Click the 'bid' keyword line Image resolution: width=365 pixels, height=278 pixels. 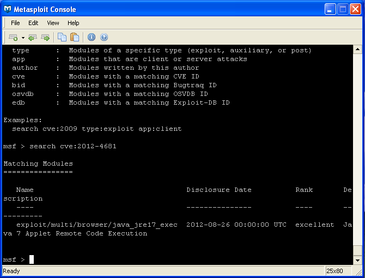tap(114, 85)
